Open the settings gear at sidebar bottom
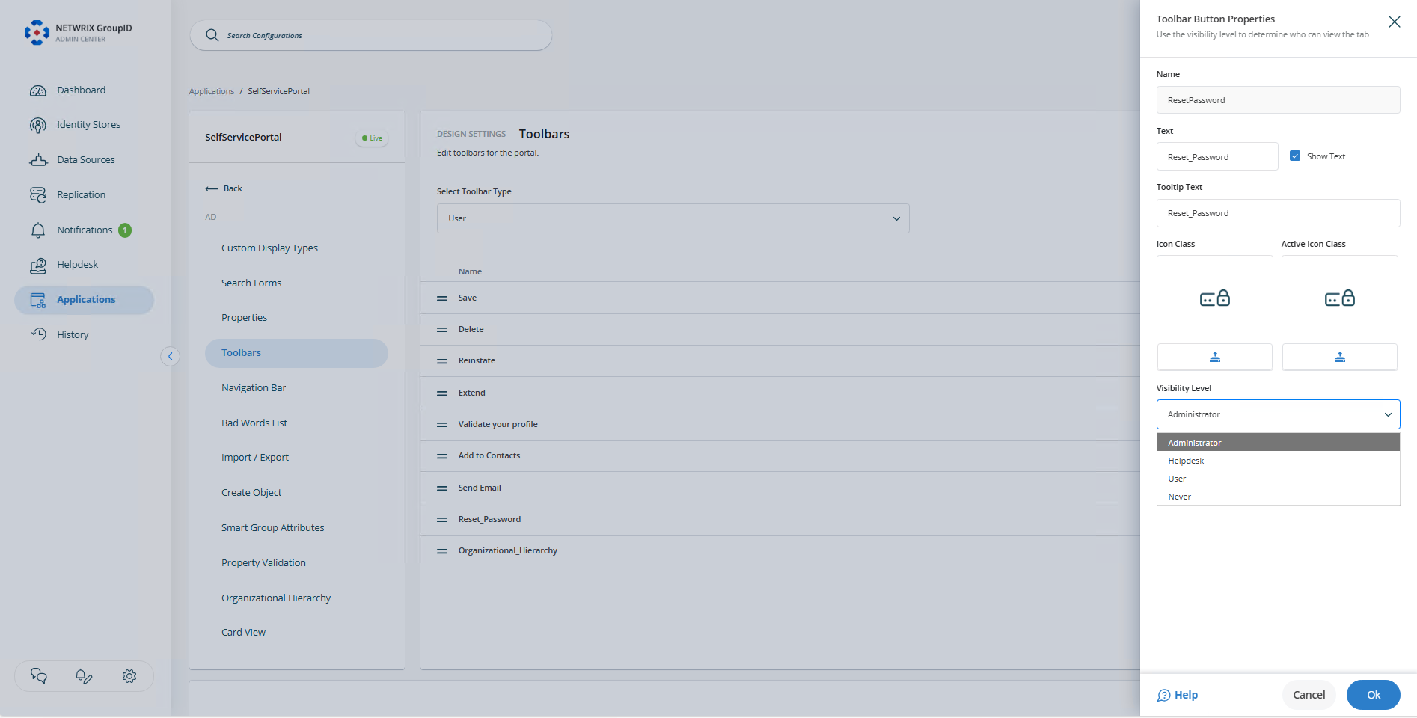Screen dimensions: 1417x718 (x=129, y=675)
